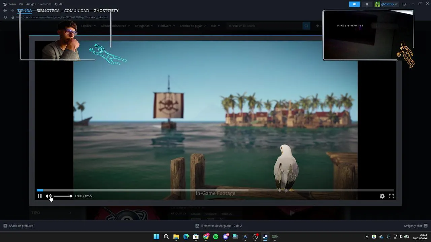Viewport: 431px width, 242px height.
Task: Open Google Chrome from the taskbar
Action: pyautogui.click(x=206, y=237)
